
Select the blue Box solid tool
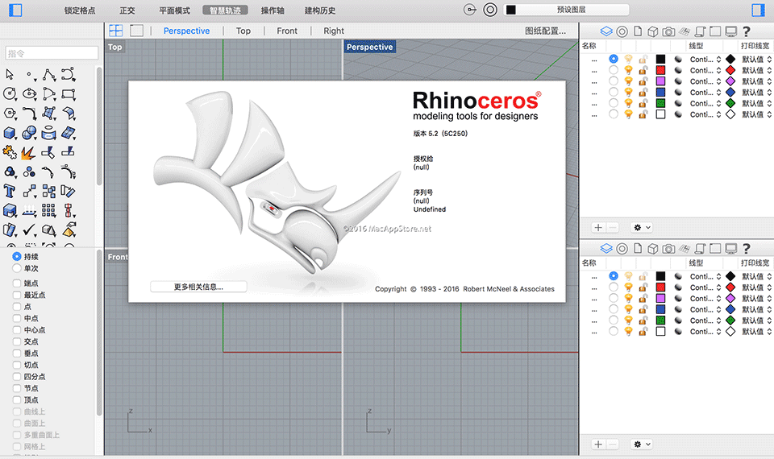[10, 133]
